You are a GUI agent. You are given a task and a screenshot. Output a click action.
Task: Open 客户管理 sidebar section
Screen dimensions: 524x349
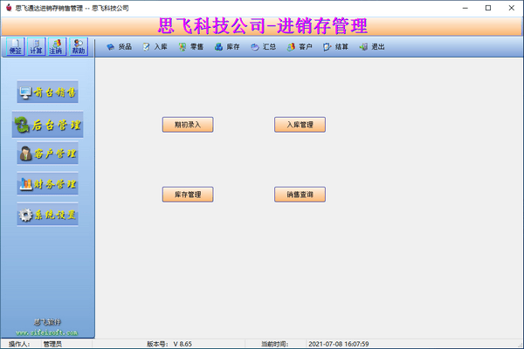48,154
